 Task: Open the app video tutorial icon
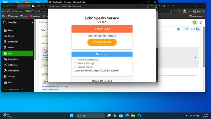pyautogui.click(x=193, y=29)
